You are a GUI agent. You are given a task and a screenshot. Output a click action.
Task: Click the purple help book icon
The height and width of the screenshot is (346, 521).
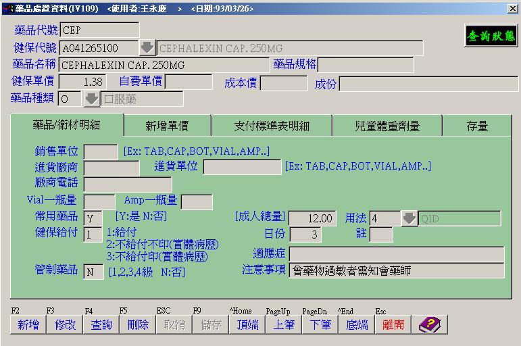coord(428,325)
